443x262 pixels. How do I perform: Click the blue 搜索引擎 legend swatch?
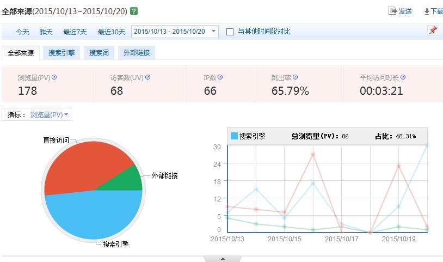click(x=234, y=136)
